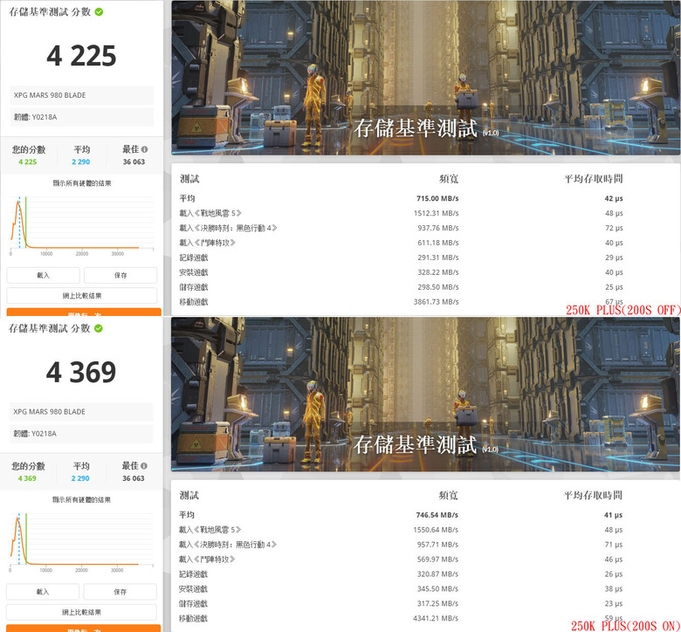Click the 42 µs average access time
The width and height of the screenshot is (681, 632).
tap(614, 198)
